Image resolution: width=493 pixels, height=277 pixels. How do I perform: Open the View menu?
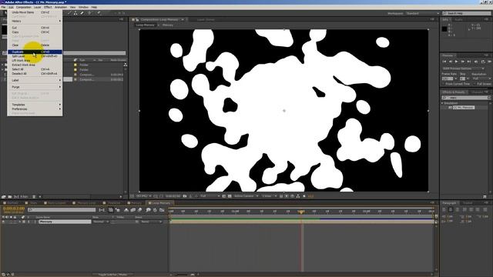coord(72,7)
